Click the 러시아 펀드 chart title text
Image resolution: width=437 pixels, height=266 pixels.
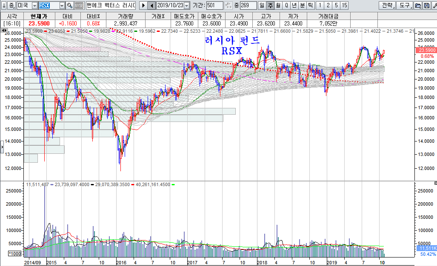(232, 40)
